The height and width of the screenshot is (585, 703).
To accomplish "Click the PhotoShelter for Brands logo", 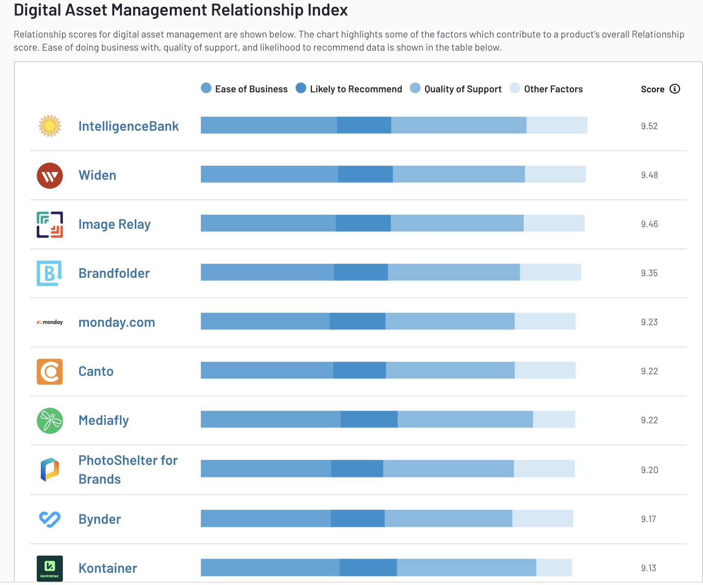I will click(50, 470).
